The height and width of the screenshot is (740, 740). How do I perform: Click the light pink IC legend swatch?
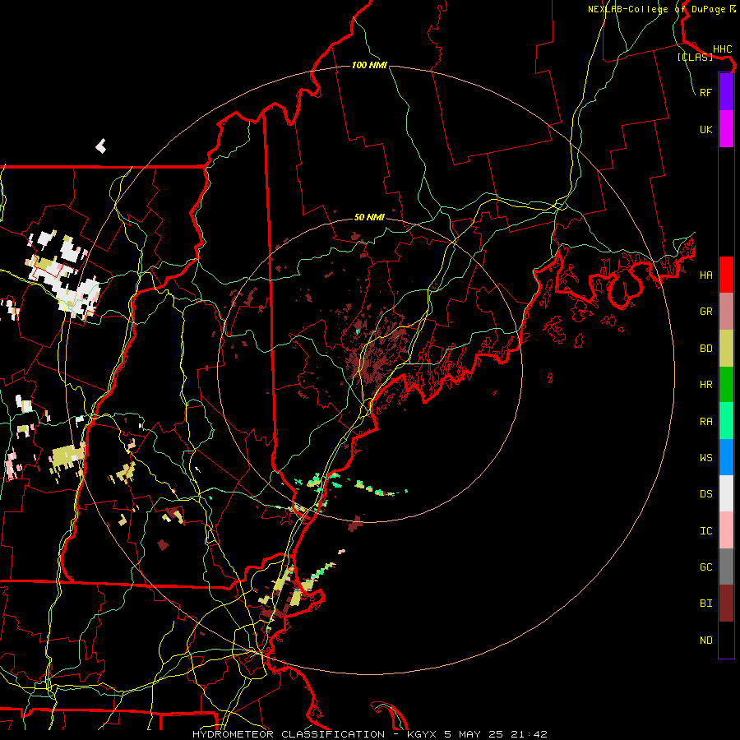[x=726, y=530]
